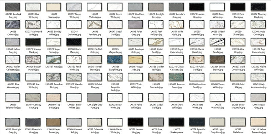271x134 pixels.
Task: Select the LXG46 Pandora thumbnail
Action: click(x=95, y=24)
